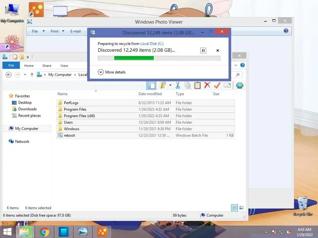Click My Computer in the address bar
The height and width of the screenshot is (238, 318).
60,75
